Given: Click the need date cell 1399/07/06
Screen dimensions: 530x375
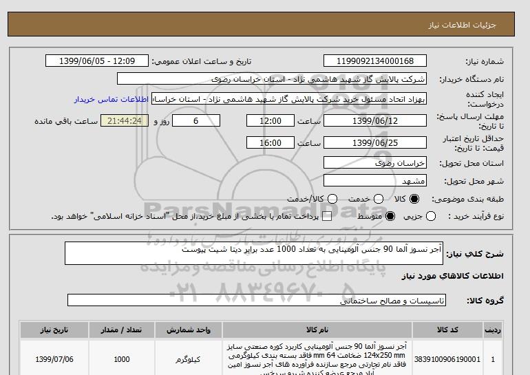Looking at the screenshot, I should pos(54,359).
